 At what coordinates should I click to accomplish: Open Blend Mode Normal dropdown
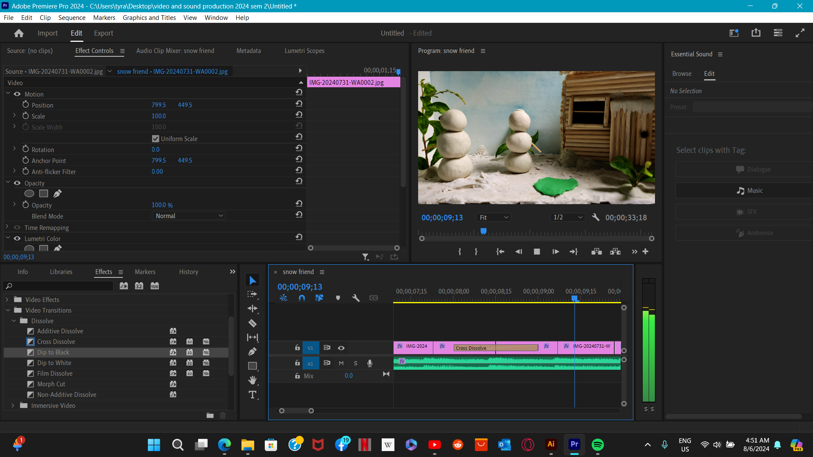[189, 216]
